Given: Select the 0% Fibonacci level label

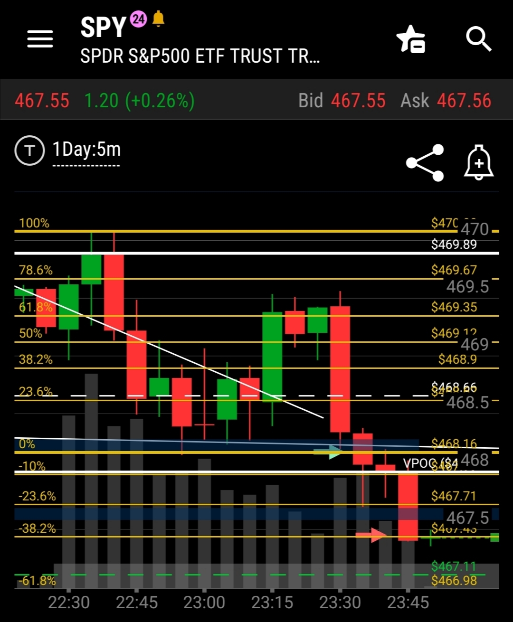Looking at the screenshot, I should [x=27, y=444].
